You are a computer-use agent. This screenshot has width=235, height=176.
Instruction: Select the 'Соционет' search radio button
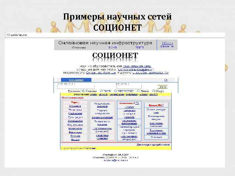click(83, 91)
